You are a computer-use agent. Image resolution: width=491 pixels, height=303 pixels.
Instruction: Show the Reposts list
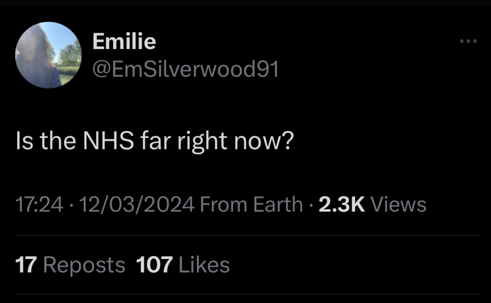point(84,265)
